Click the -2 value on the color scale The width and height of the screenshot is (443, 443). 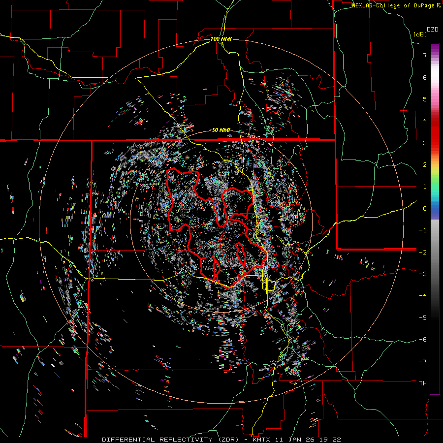click(x=423, y=252)
